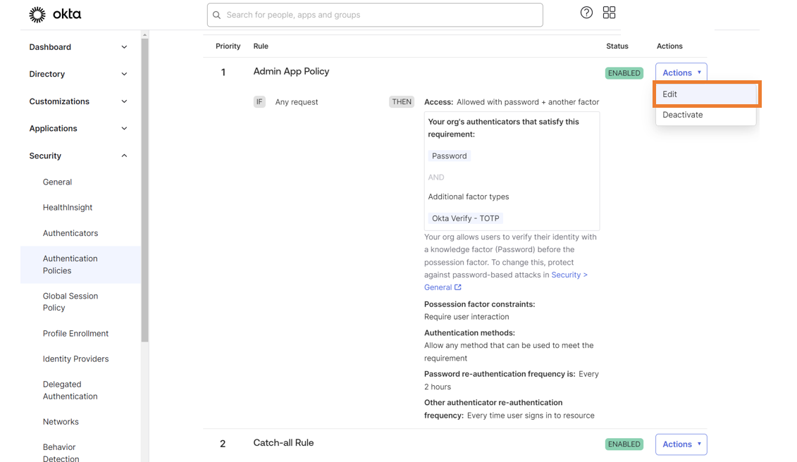Image resolution: width=797 pixels, height=462 pixels.
Task: Expand the Directory section in sidebar
Action: point(124,74)
